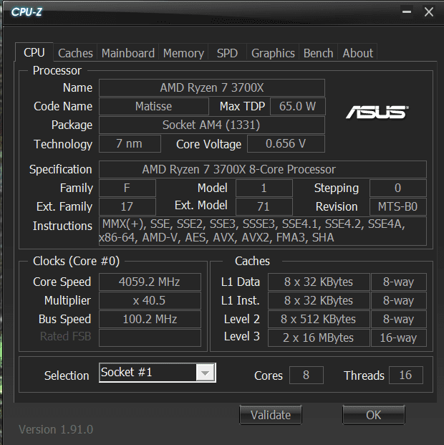Click the Name field AMD Ryzen 7 3700X
This screenshot has width=444, height=445.
point(212,87)
